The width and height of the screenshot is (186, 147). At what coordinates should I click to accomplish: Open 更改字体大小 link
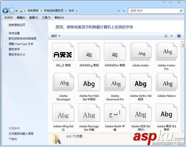pos(17,55)
